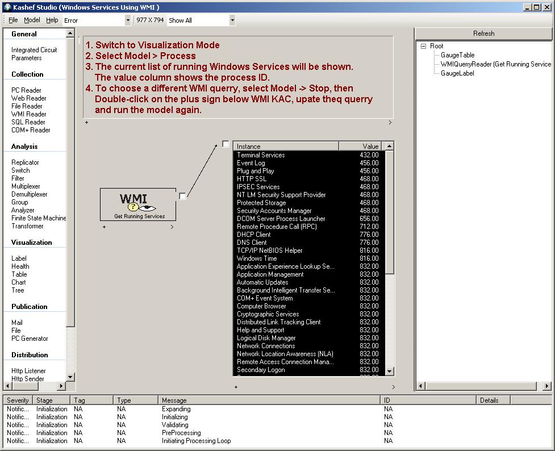Screen dimensions: 555x451
Task: Toggle the WMI block output connector box
Action: 182,196
